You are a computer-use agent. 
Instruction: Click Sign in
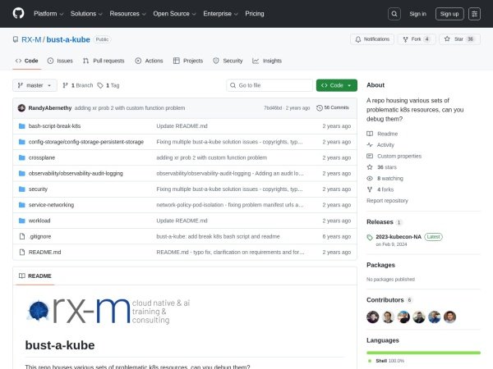[x=417, y=14]
